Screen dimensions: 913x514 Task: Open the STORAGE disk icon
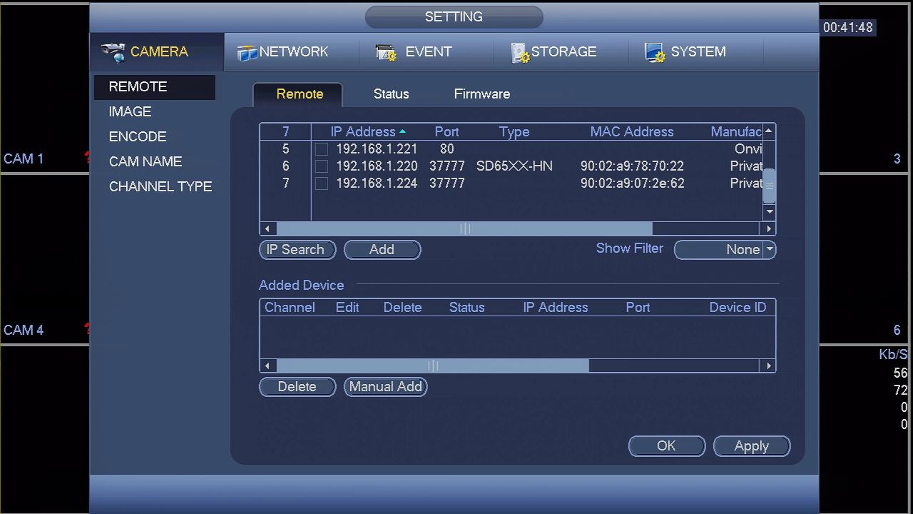coord(520,53)
